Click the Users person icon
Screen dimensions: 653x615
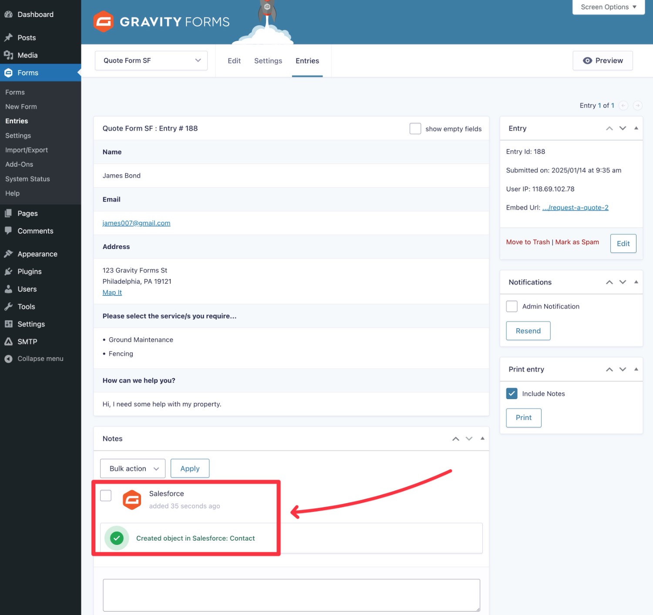click(x=8, y=289)
